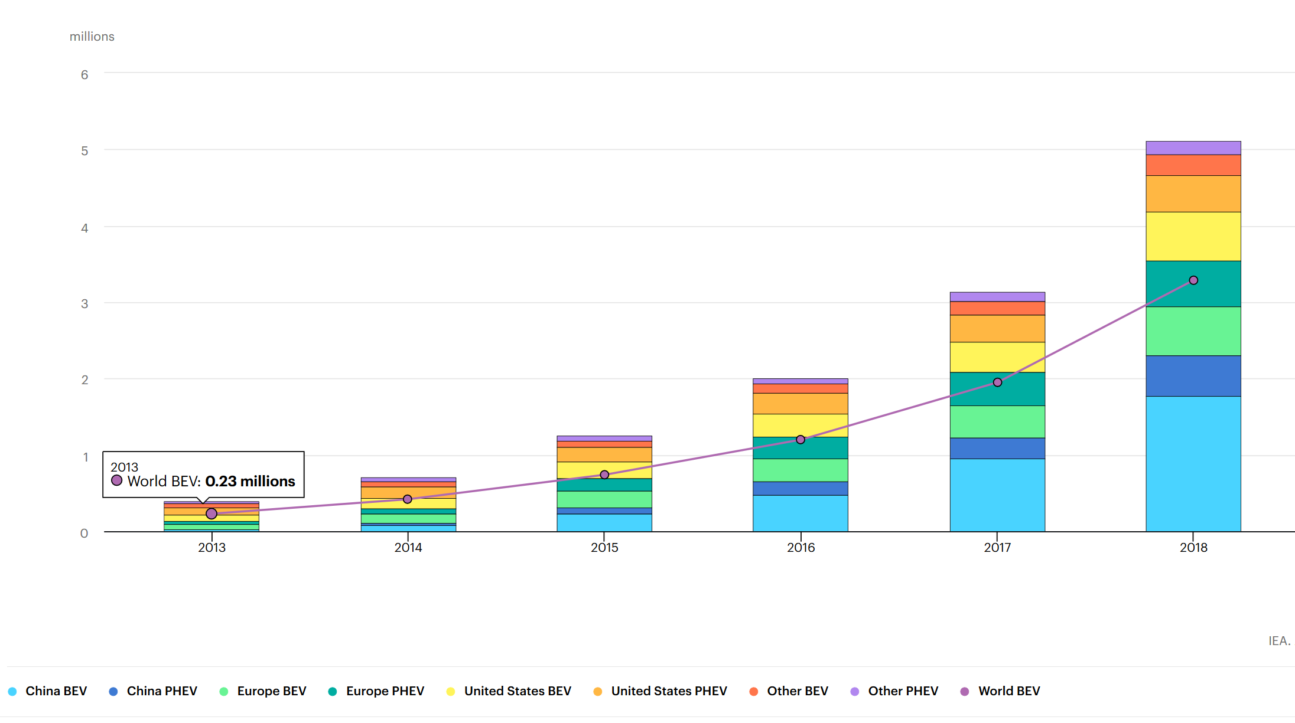Select the World BEV 2018 data point
Viewport: 1295px width, 723px height.
(x=1193, y=280)
